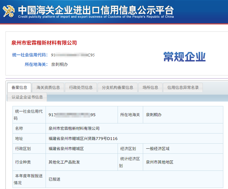This screenshot has height=189, width=228.
Task: Click the 行政区划 row label
Action: click(x=23, y=149)
